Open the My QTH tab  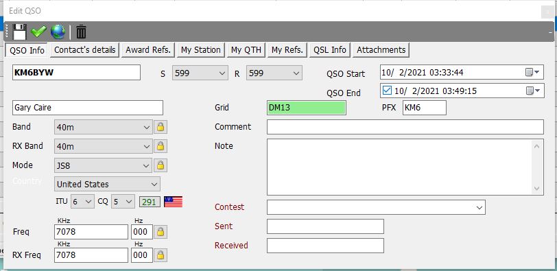coord(246,49)
